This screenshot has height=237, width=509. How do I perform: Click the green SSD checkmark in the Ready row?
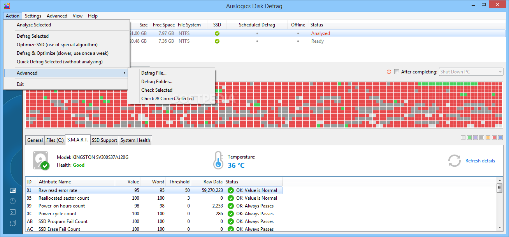point(217,41)
